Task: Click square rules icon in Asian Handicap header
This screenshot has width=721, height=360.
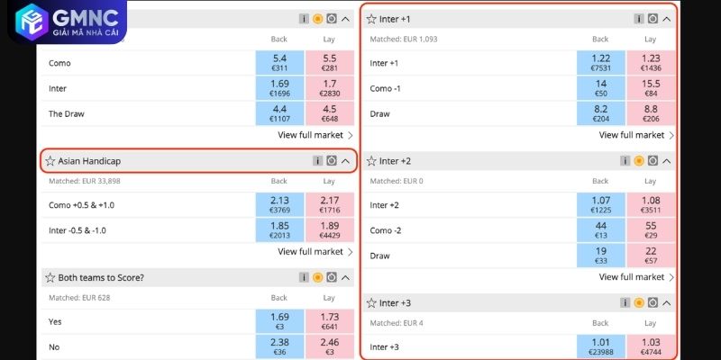Action: click(x=331, y=161)
